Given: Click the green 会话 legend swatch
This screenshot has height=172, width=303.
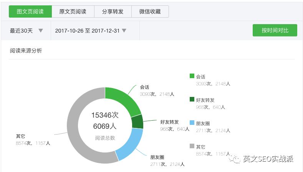Looking at the screenshot, I should point(192,76).
